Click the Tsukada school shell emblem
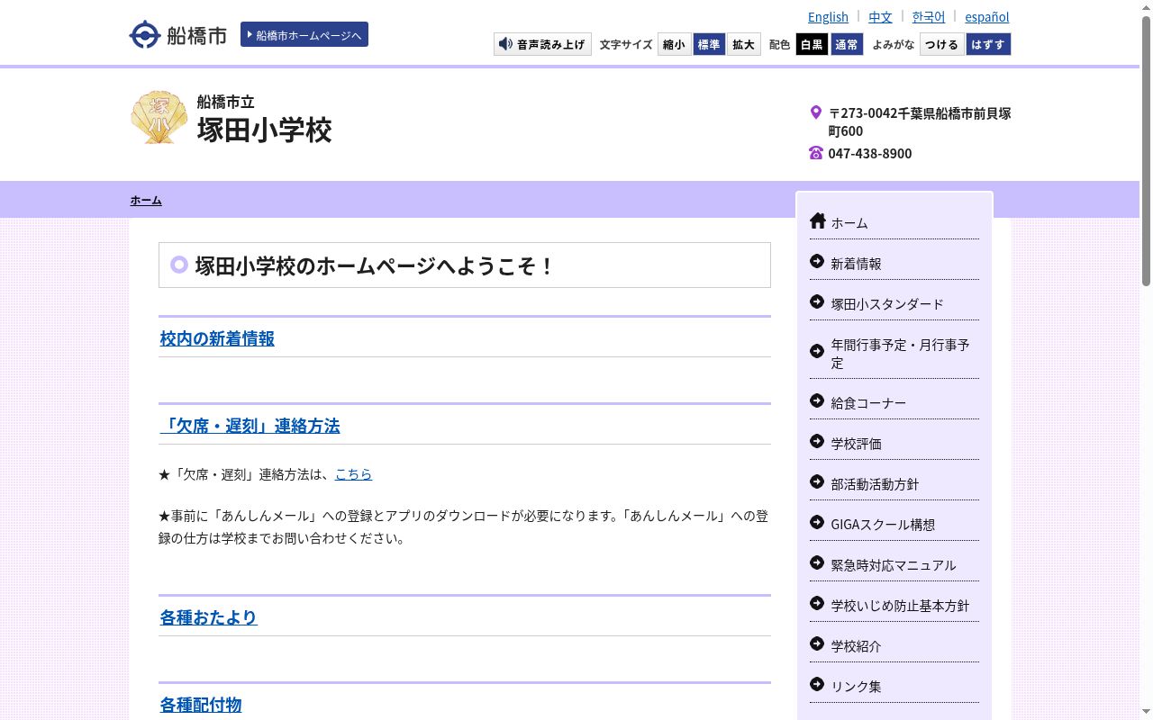The width and height of the screenshot is (1153, 720). [159, 117]
